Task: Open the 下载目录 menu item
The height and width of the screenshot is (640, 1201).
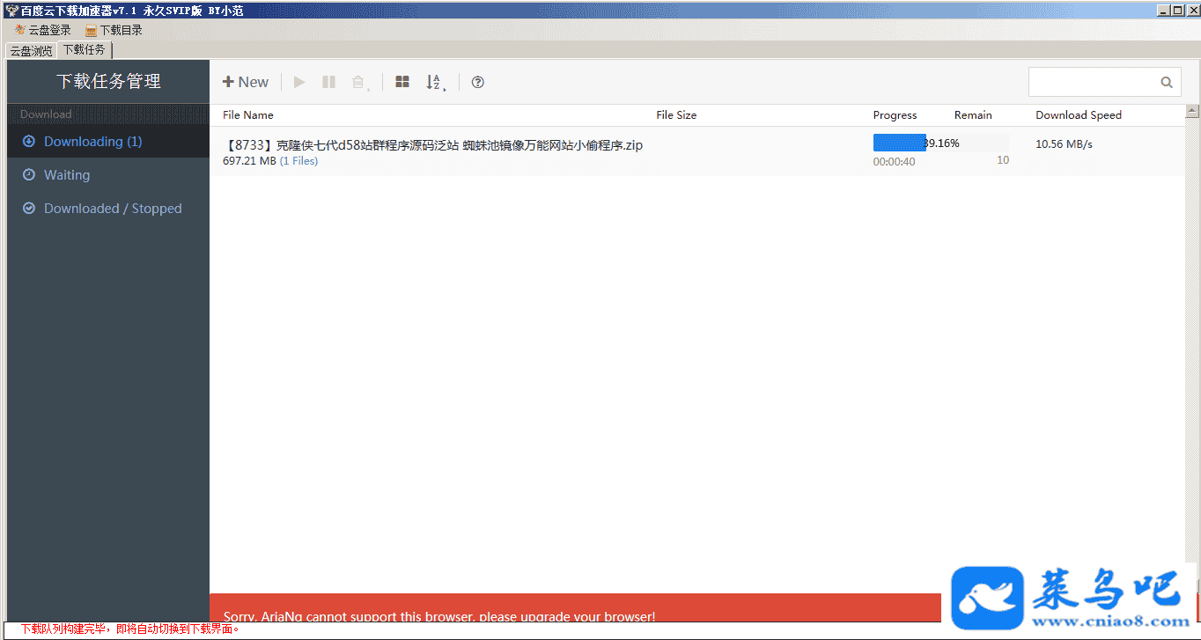Action: (114, 30)
